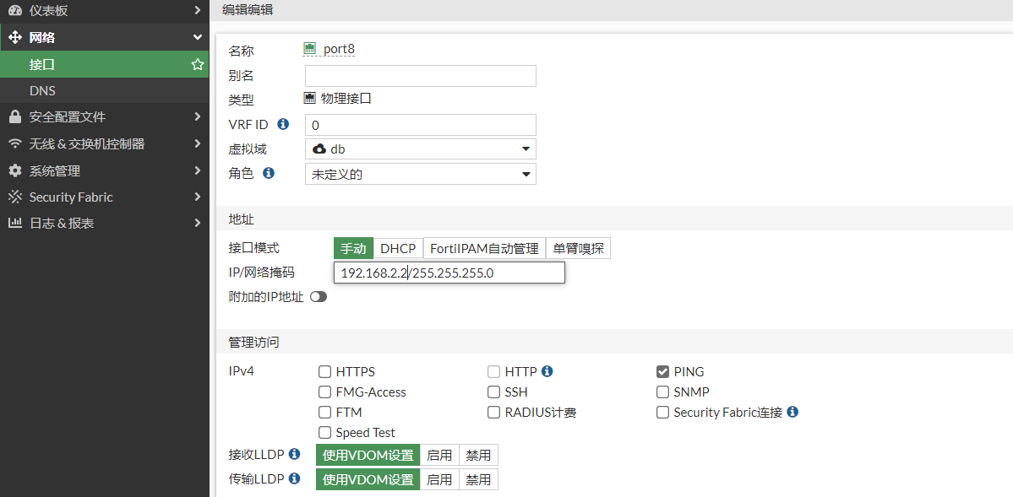Viewport: 1013px width, 497px height.
Task: Click the Security Fabric连接 info icon
Action: click(x=792, y=412)
